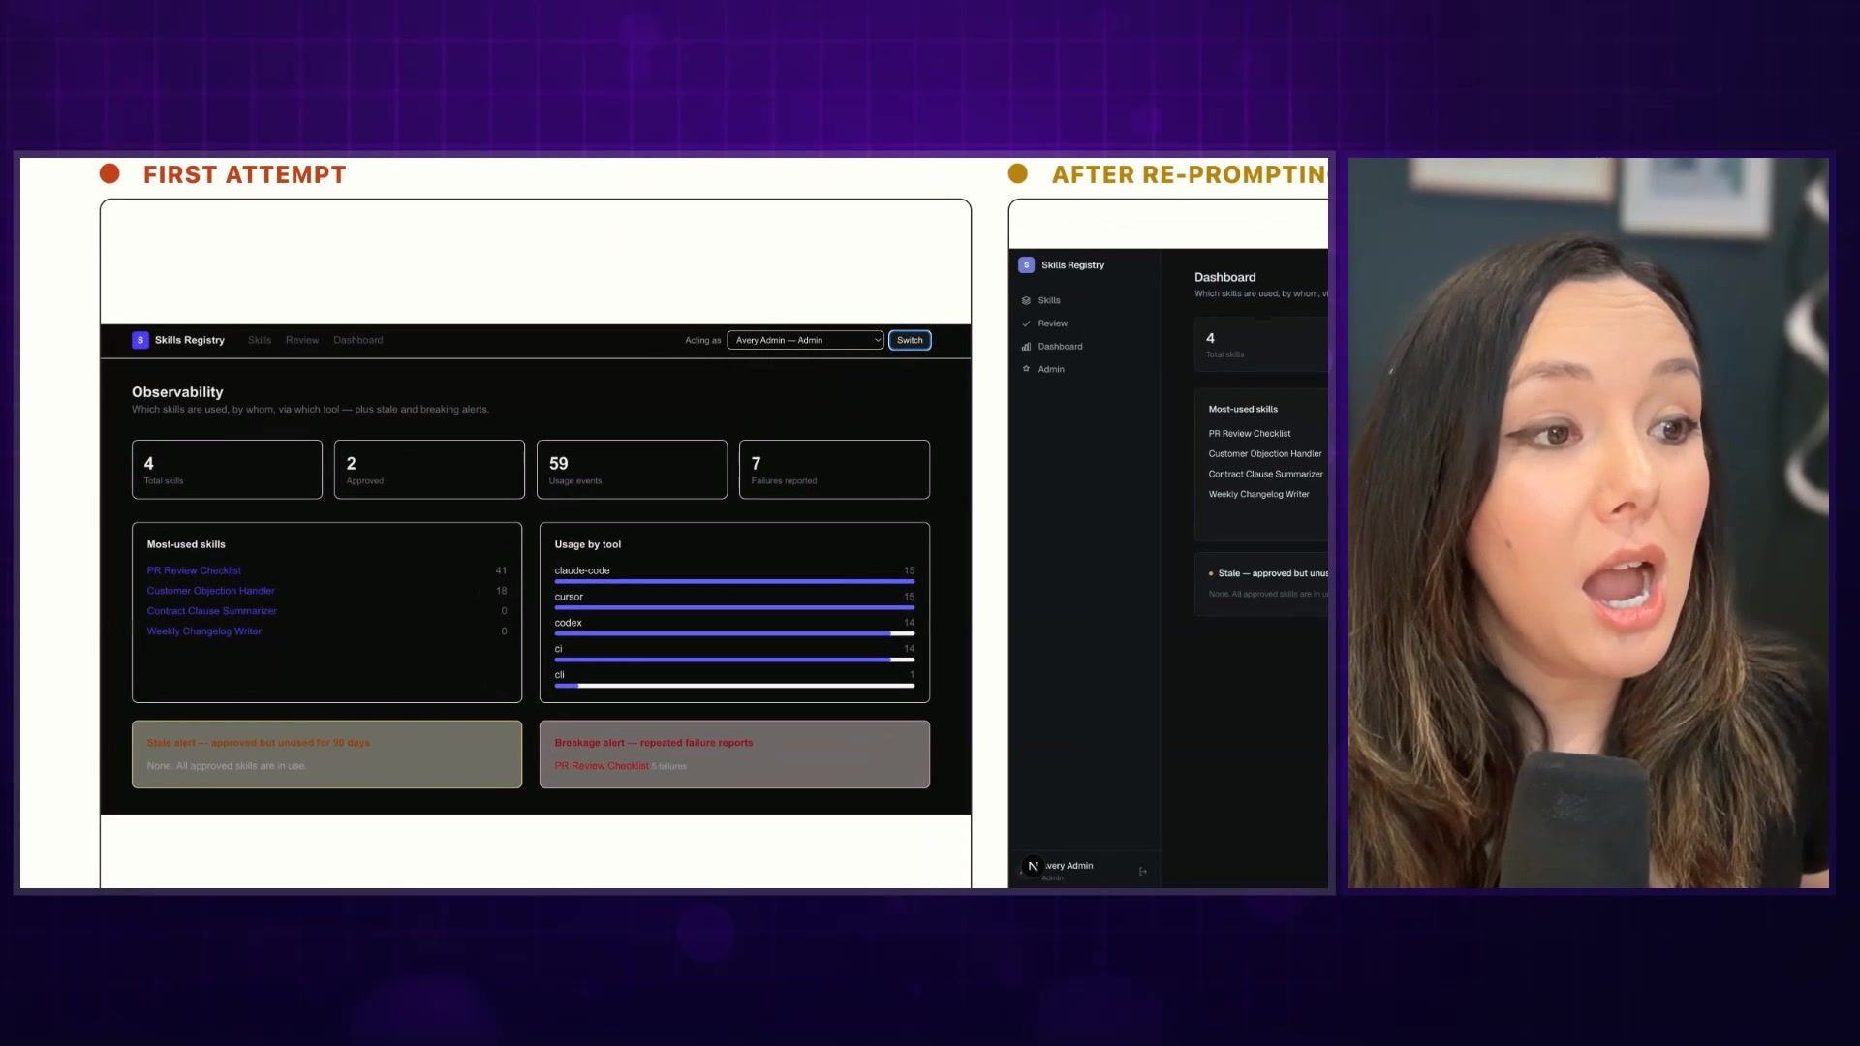The height and width of the screenshot is (1046, 1860).
Task: Click the codex usage bar
Action: [x=734, y=633]
